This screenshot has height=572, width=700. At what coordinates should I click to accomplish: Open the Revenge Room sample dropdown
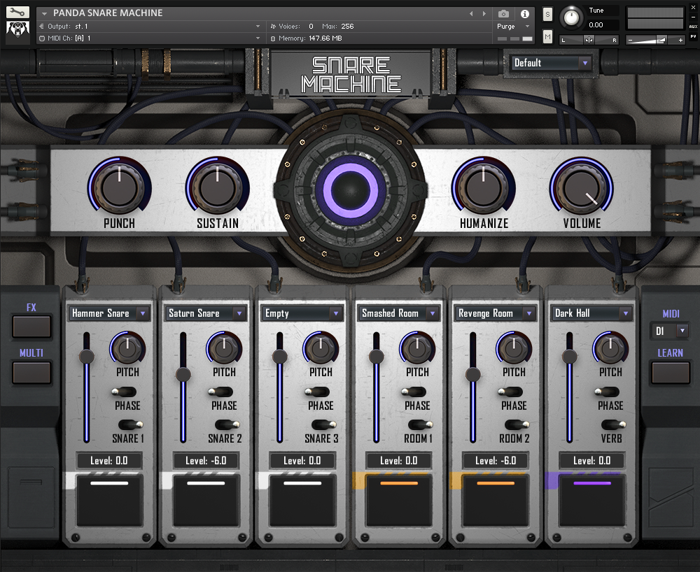(496, 313)
